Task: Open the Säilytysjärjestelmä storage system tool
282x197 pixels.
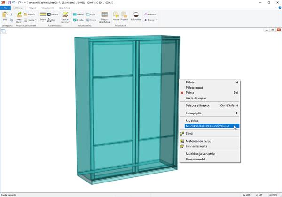Action: pyautogui.click(x=104, y=17)
